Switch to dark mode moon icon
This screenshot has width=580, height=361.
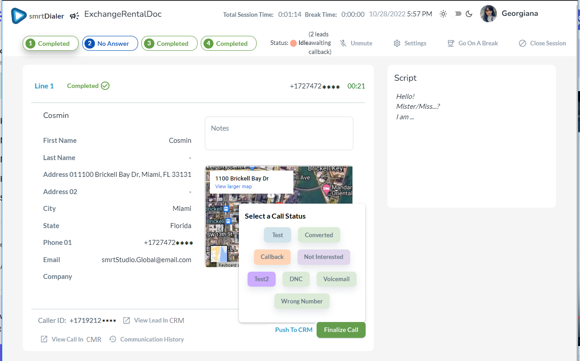(469, 14)
